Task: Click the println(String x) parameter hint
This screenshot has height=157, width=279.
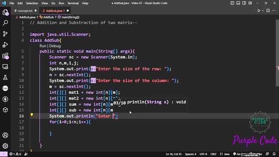Action: click(x=157, y=102)
